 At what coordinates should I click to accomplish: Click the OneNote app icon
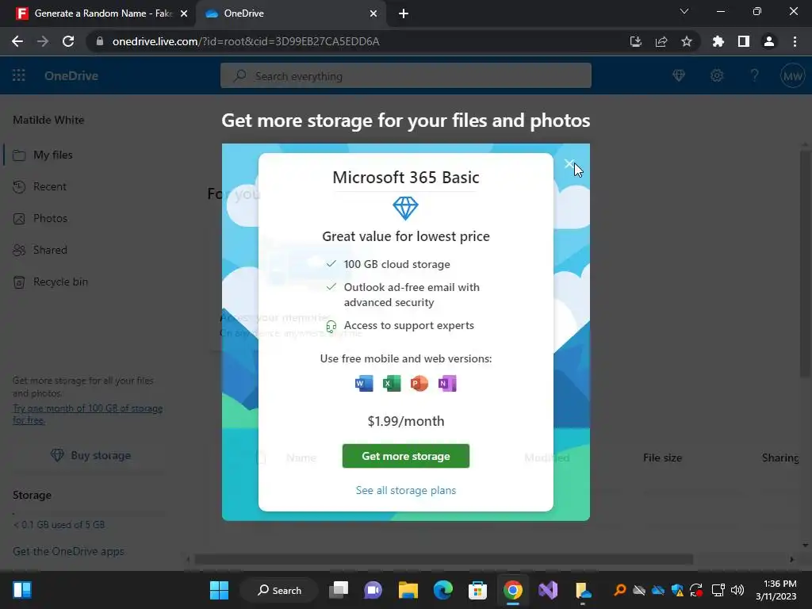[x=447, y=383]
